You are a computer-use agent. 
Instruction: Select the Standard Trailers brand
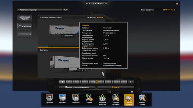click(x=25, y=18)
